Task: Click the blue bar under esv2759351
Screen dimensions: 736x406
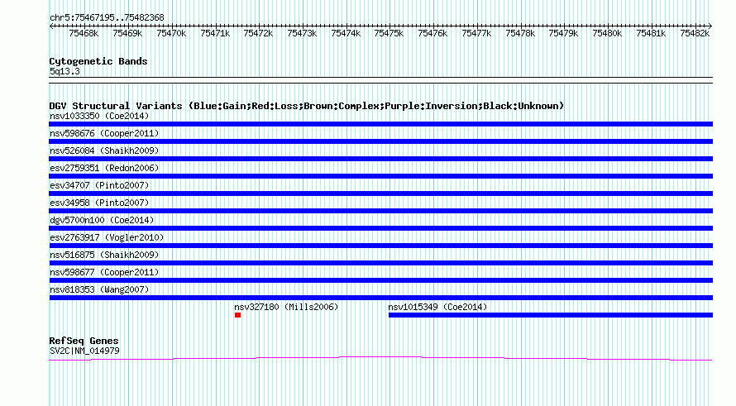Action: point(380,176)
